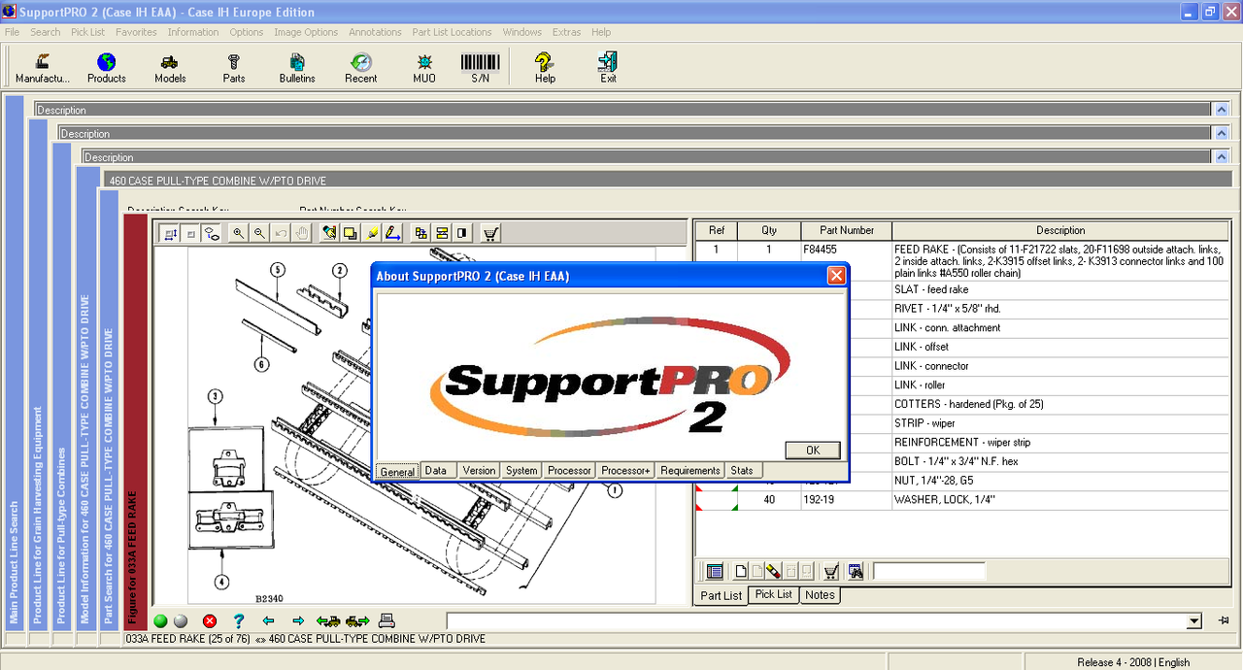Screen dimensions: 1243x670
Task: Go to next figure with right arrow
Action: (x=298, y=620)
